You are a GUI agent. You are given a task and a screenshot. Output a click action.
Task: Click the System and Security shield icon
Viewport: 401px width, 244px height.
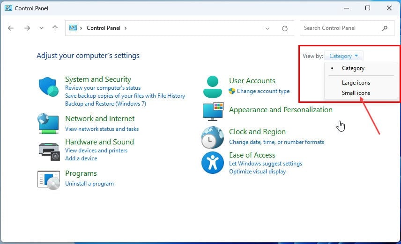pyautogui.click(x=48, y=87)
